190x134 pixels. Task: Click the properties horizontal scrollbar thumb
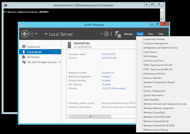(x=90, y=116)
